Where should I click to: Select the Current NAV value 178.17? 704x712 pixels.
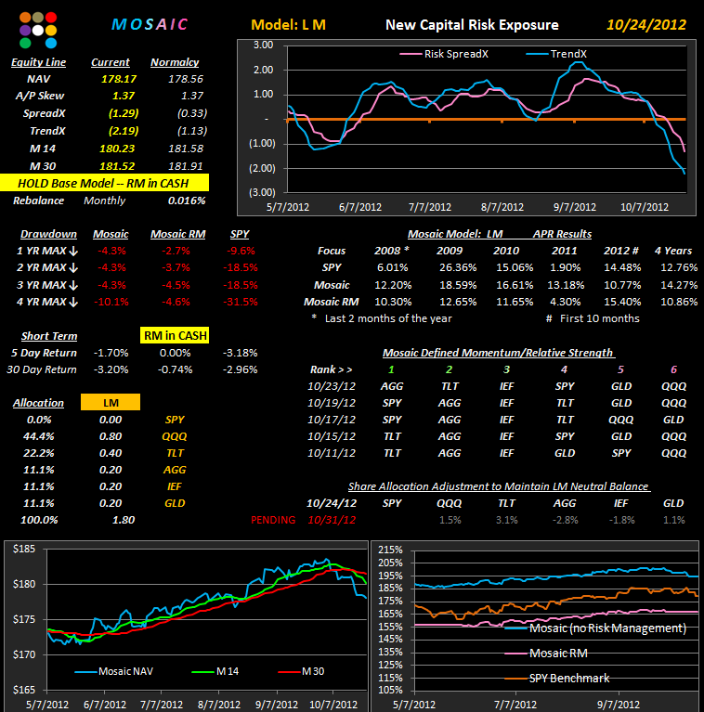[x=119, y=79]
